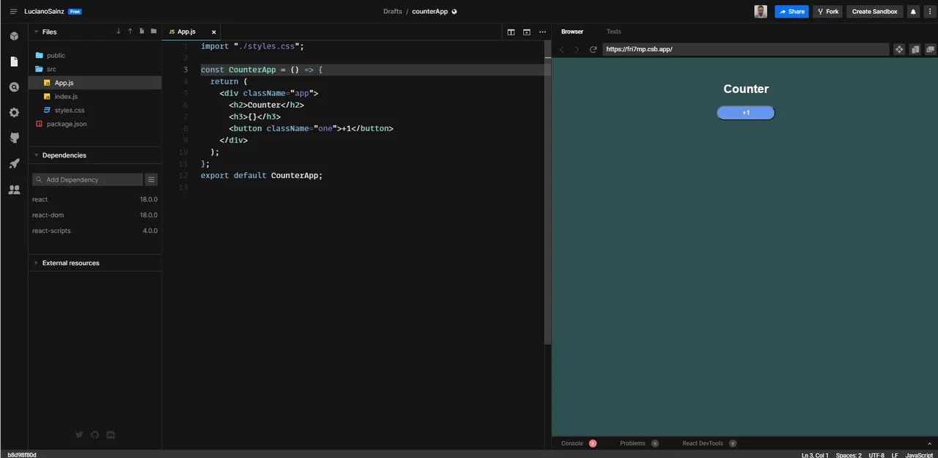Open the Discord link in the sidebar footer
This screenshot has width=938, height=458.
[111, 435]
